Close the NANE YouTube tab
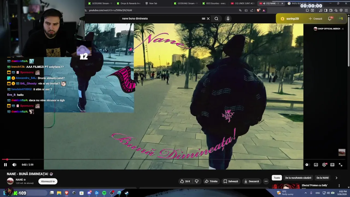This screenshot has width=350, height=197. click(282, 3)
